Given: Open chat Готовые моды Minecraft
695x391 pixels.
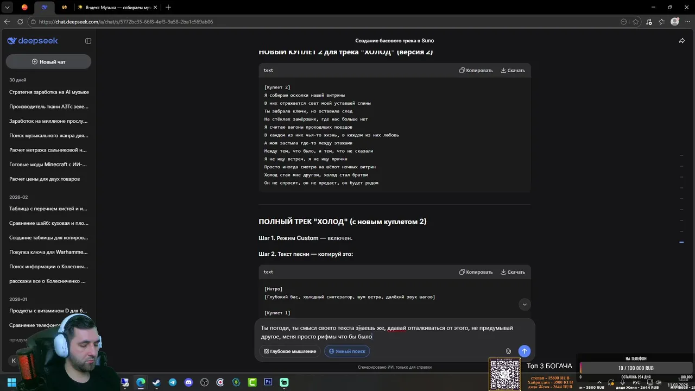Looking at the screenshot, I should [49, 165].
